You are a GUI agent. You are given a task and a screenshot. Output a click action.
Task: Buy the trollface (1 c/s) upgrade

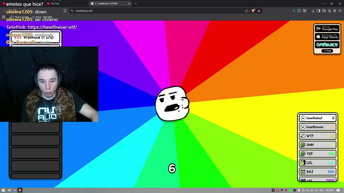tap(35, 38)
